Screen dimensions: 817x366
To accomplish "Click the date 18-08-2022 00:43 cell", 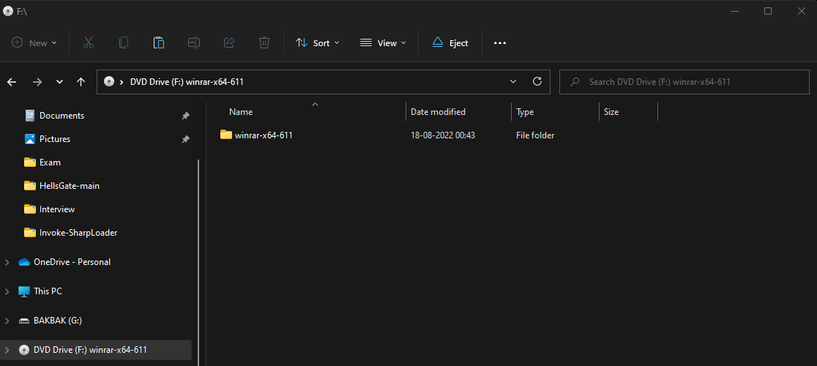I will [443, 135].
